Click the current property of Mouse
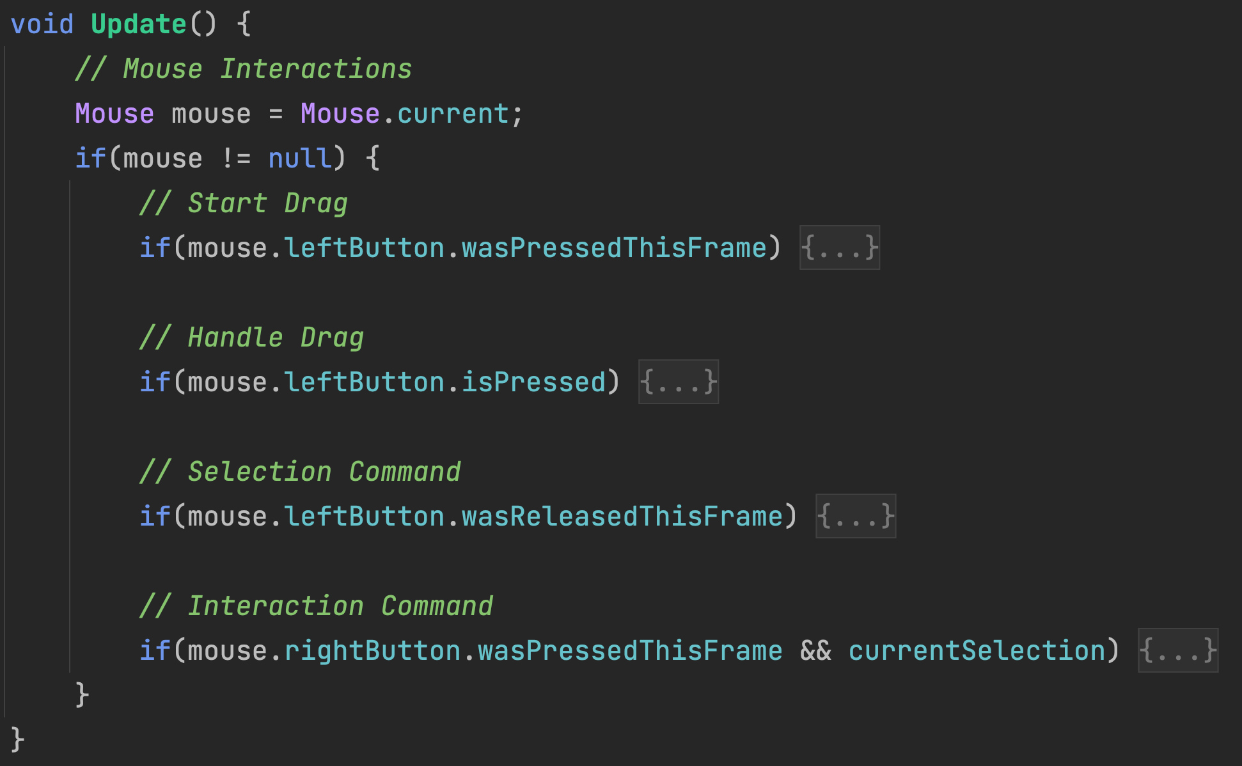 click(x=452, y=114)
